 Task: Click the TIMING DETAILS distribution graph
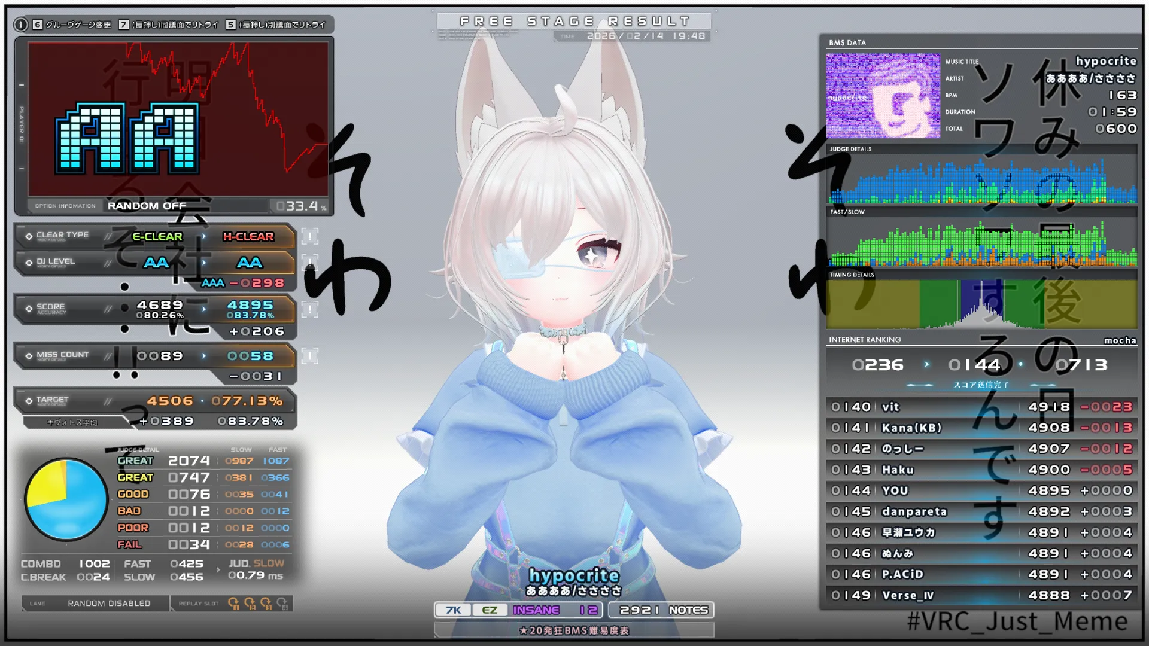[x=981, y=304]
